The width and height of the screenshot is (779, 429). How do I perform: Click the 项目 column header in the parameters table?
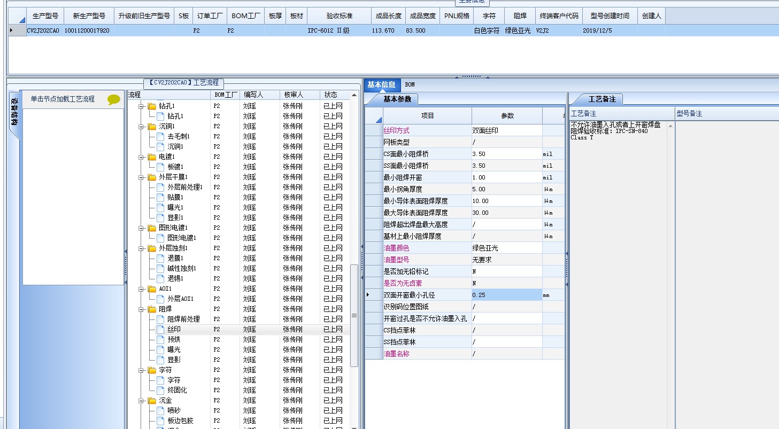[x=428, y=116]
